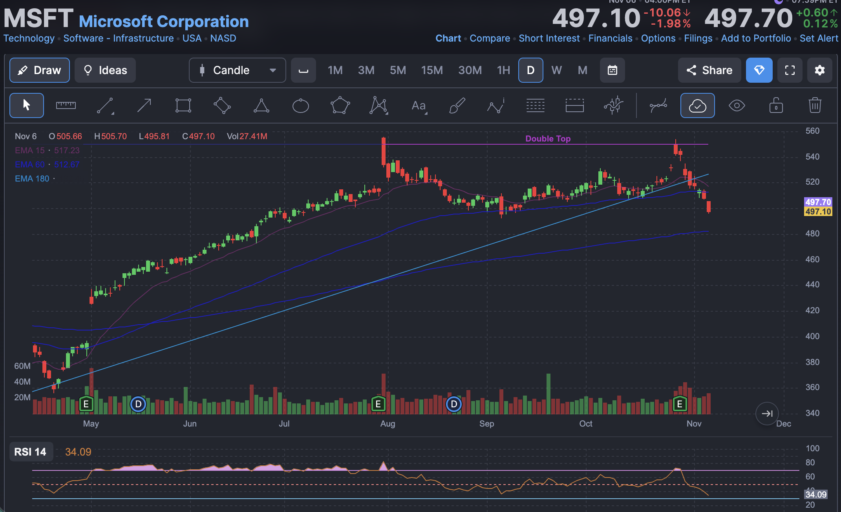Select the Aa text tool
This screenshot has height=512, width=841.
(x=419, y=105)
